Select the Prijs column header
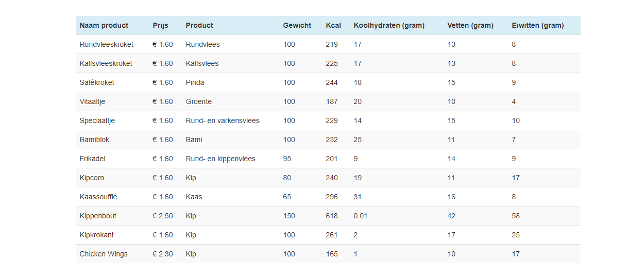The image size is (630, 277). pos(161,25)
